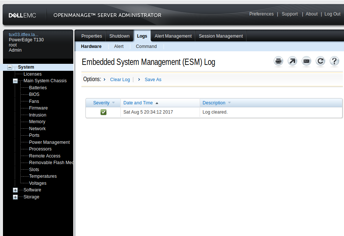
Task: Select Storage in the tree
Action: [31, 197]
